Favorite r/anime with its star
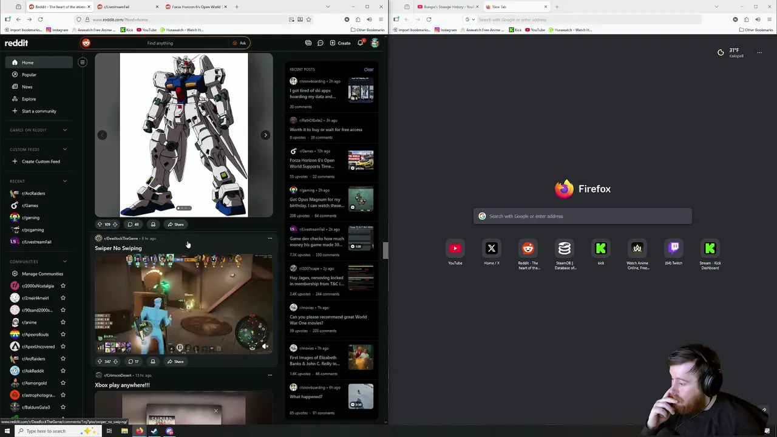The width and height of the screenshot is (777, 437). pyautogui.click(x=63, y=322)
